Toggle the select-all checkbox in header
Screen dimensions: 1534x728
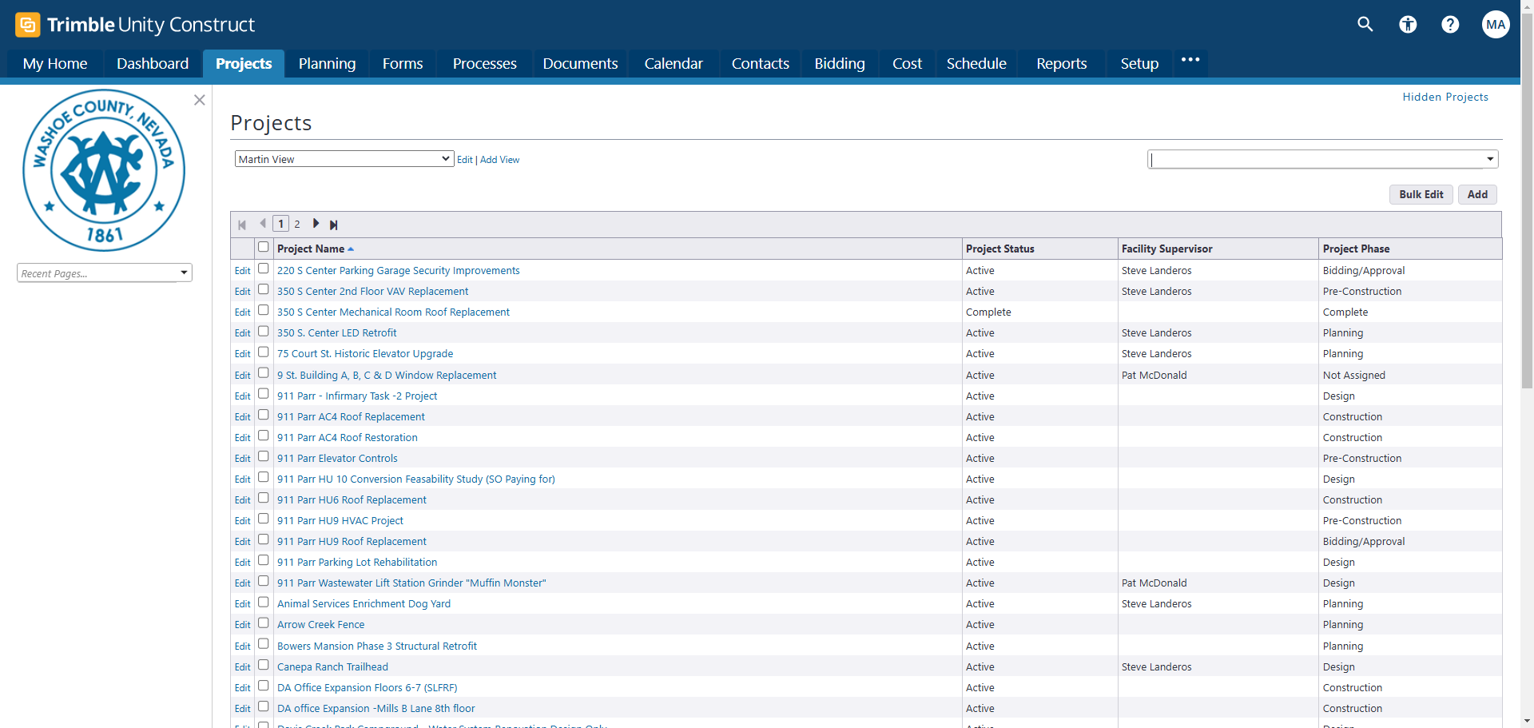(263, 247)
